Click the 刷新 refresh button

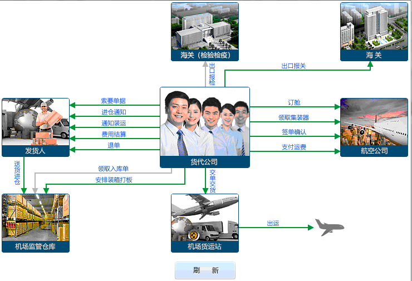click(205, 270)
